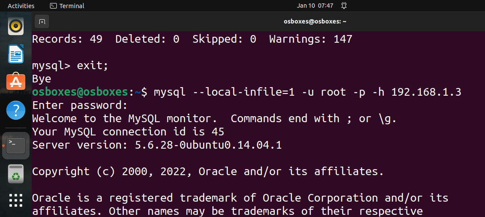Click the Server version 5.6.28 line

tap(157, 145)
